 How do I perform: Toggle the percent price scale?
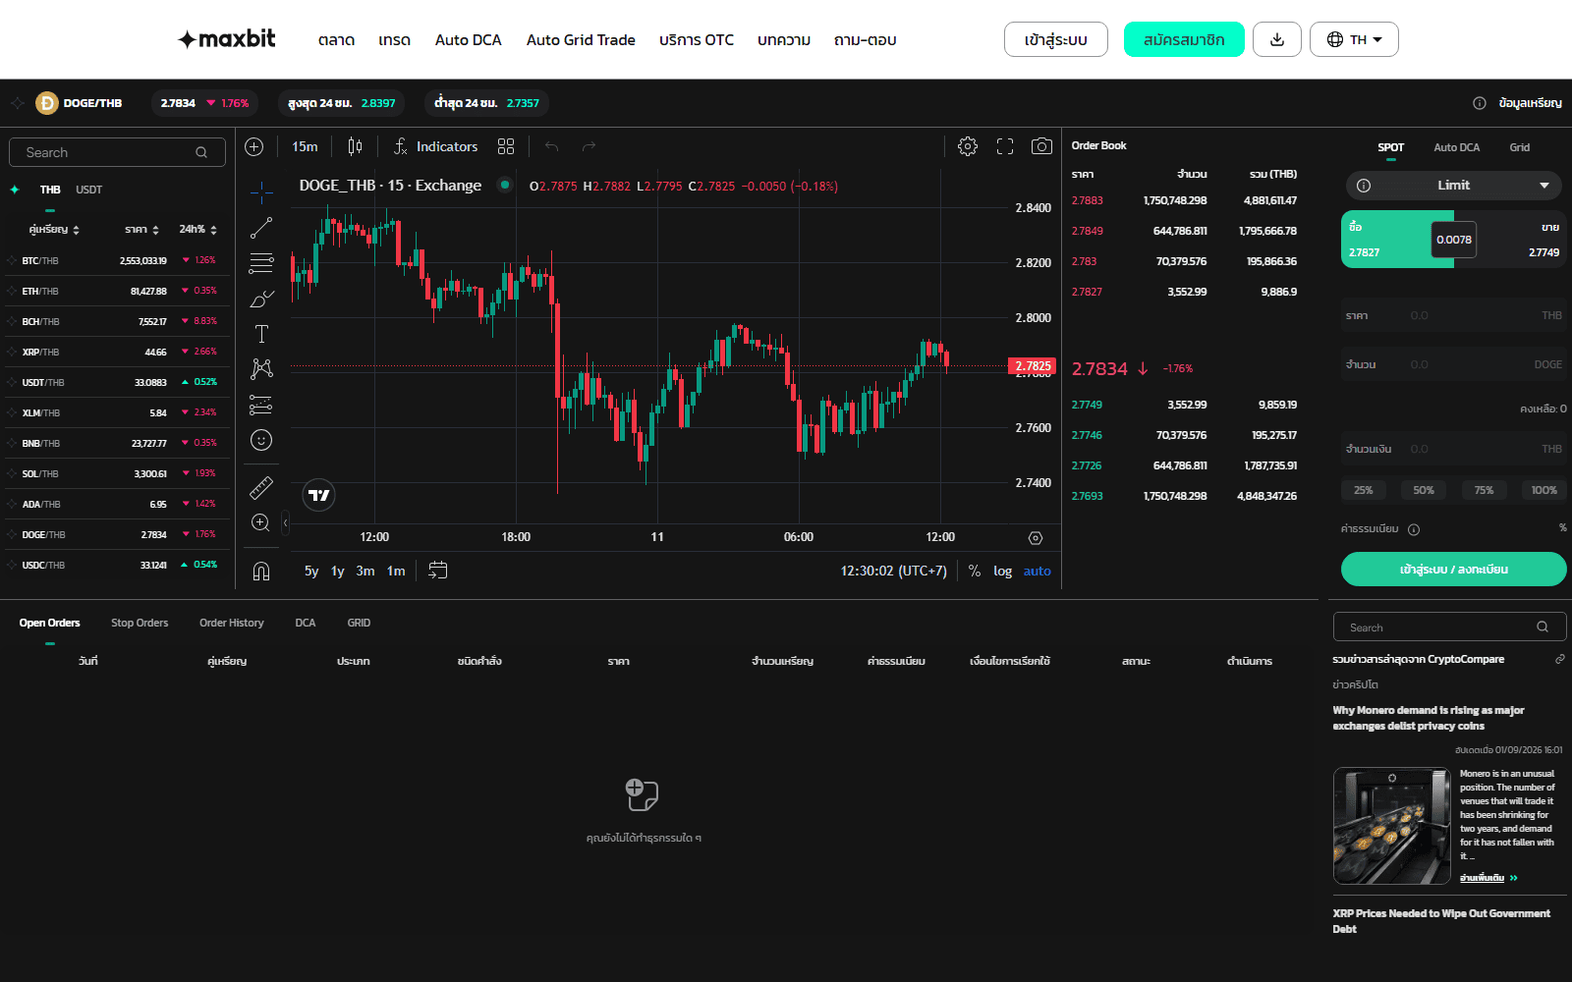point(975,571)
